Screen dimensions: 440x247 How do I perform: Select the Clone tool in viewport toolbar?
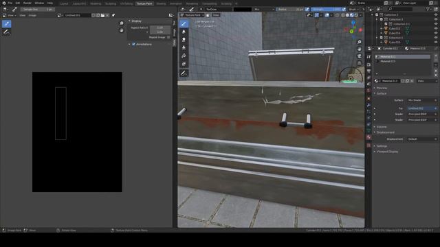[x=184, y=47]
